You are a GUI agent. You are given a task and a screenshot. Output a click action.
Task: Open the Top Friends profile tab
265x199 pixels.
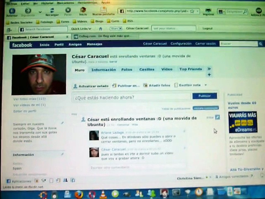tap(191, 69)
